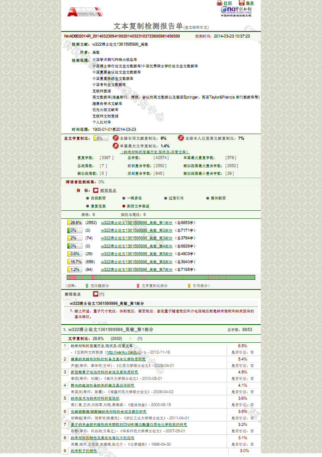
Task: Click the 2% ratio bar for 第3部分
Action: click(x=75, y=238)
